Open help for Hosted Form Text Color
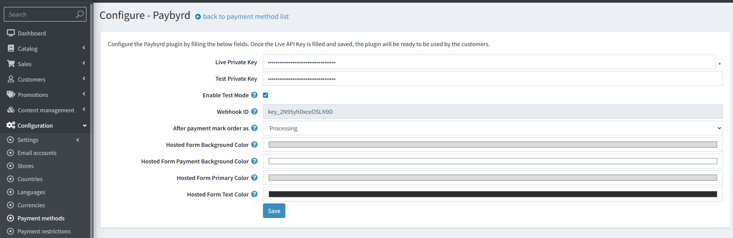Viewport: 733px width, 238px height. click(x=254, y=194)
